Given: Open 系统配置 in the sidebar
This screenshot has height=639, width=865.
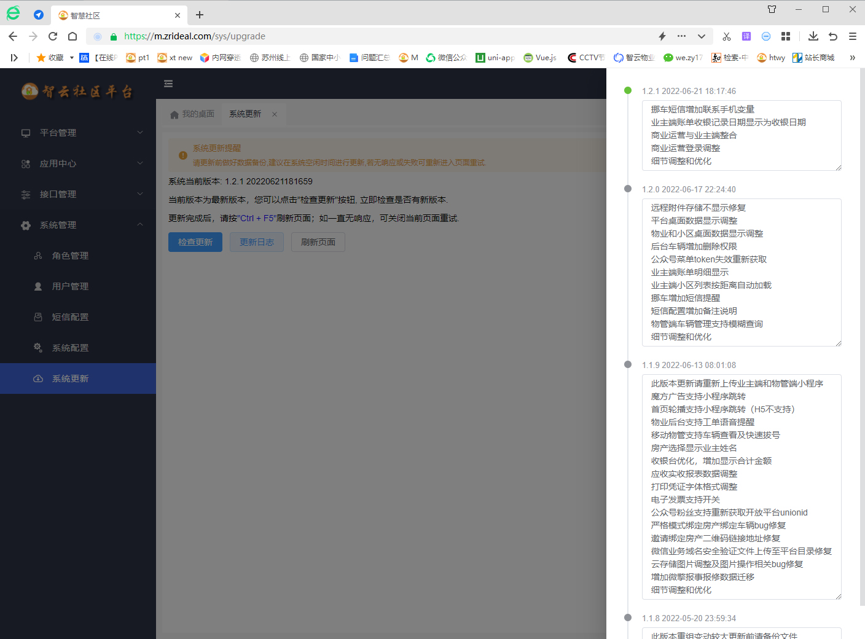Looking at the screenshot, I should pyautogui.click(x=78, y=348).
